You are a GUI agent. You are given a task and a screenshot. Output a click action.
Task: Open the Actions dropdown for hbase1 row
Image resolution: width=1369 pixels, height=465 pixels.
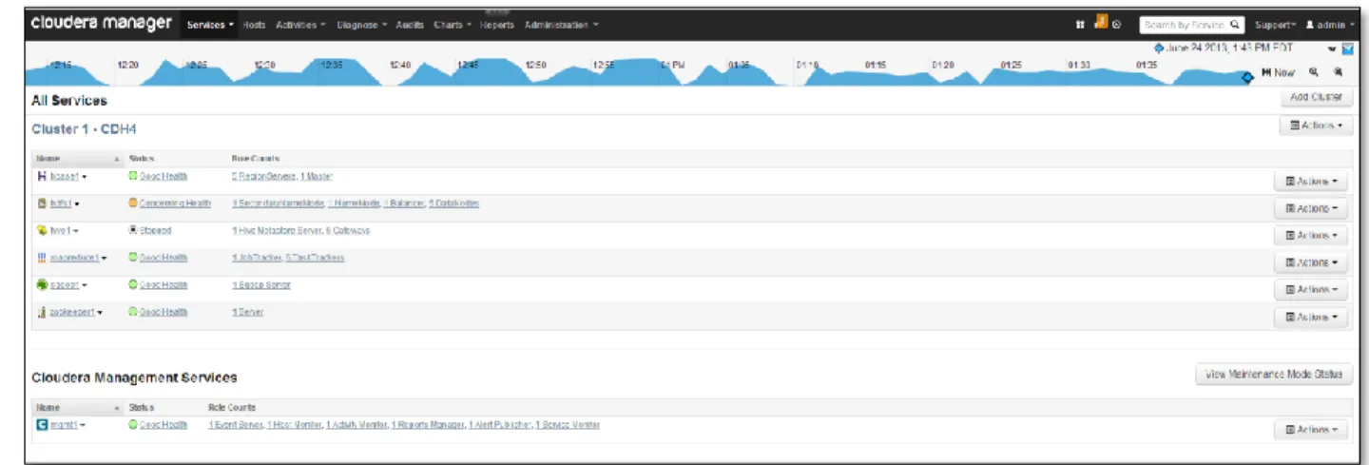point(1311,181)
